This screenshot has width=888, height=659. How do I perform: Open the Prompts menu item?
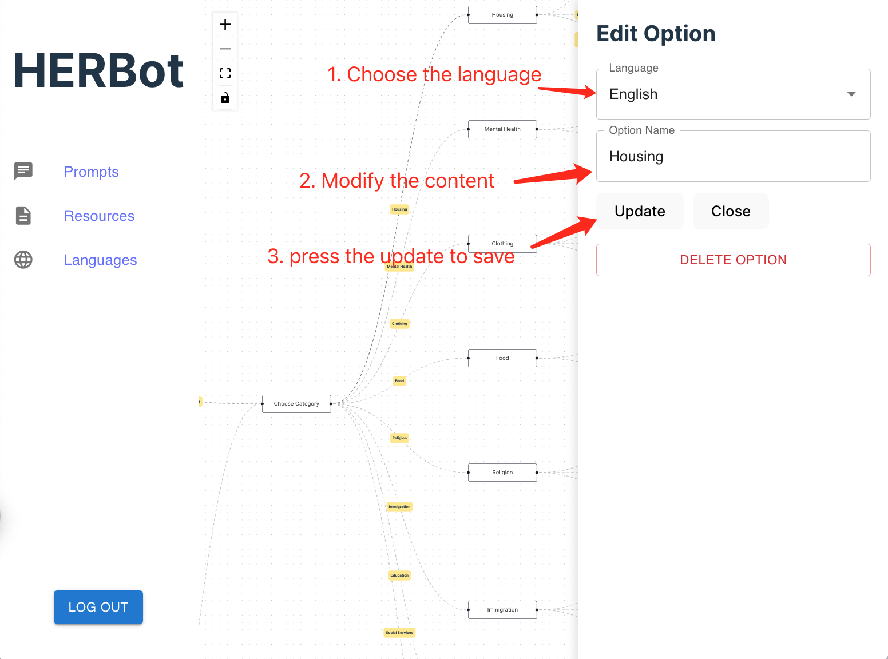[92, 172]
